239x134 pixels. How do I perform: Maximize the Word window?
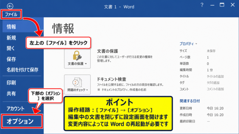point(222,5)
